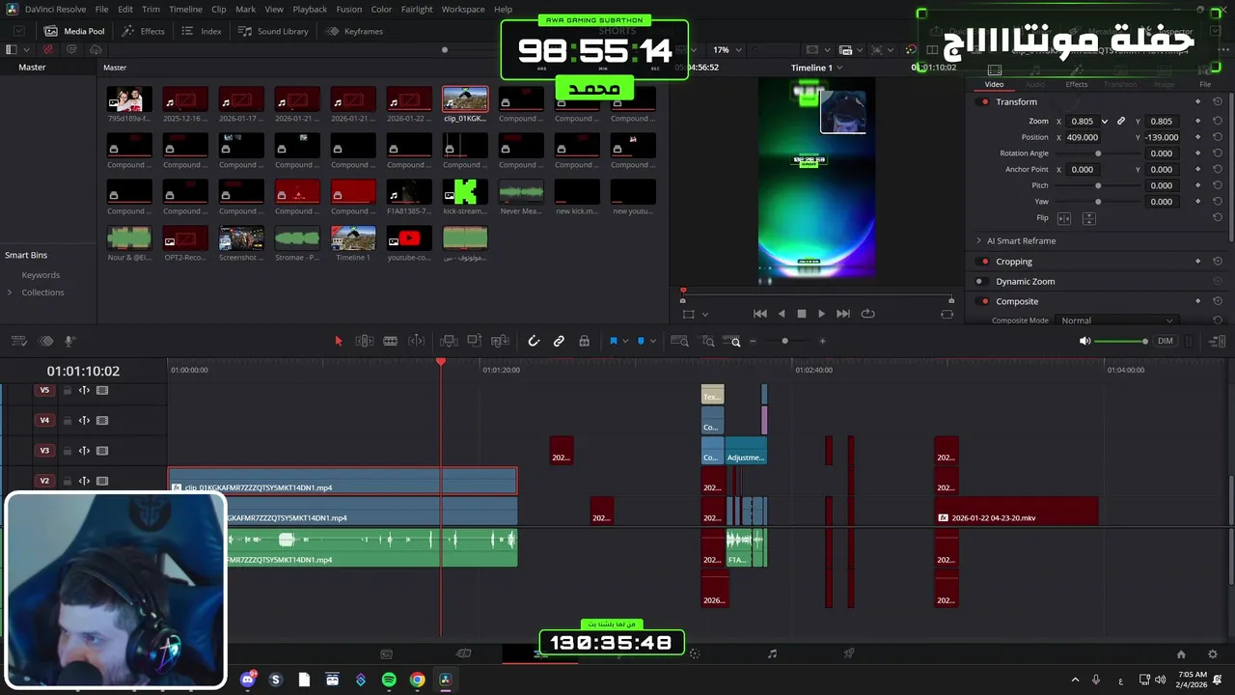Click the DIM audio button
The width and height of the screenshot is (1235, 695).
[1166, 341]
